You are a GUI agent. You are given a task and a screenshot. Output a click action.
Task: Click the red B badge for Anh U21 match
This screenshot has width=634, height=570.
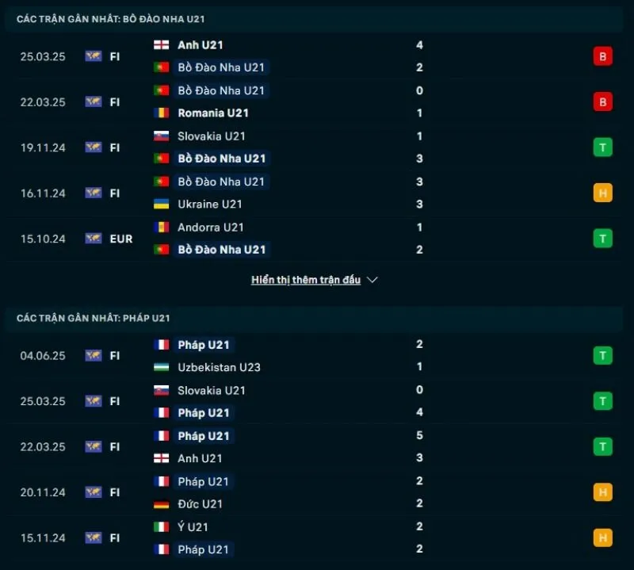pos(602,56)
